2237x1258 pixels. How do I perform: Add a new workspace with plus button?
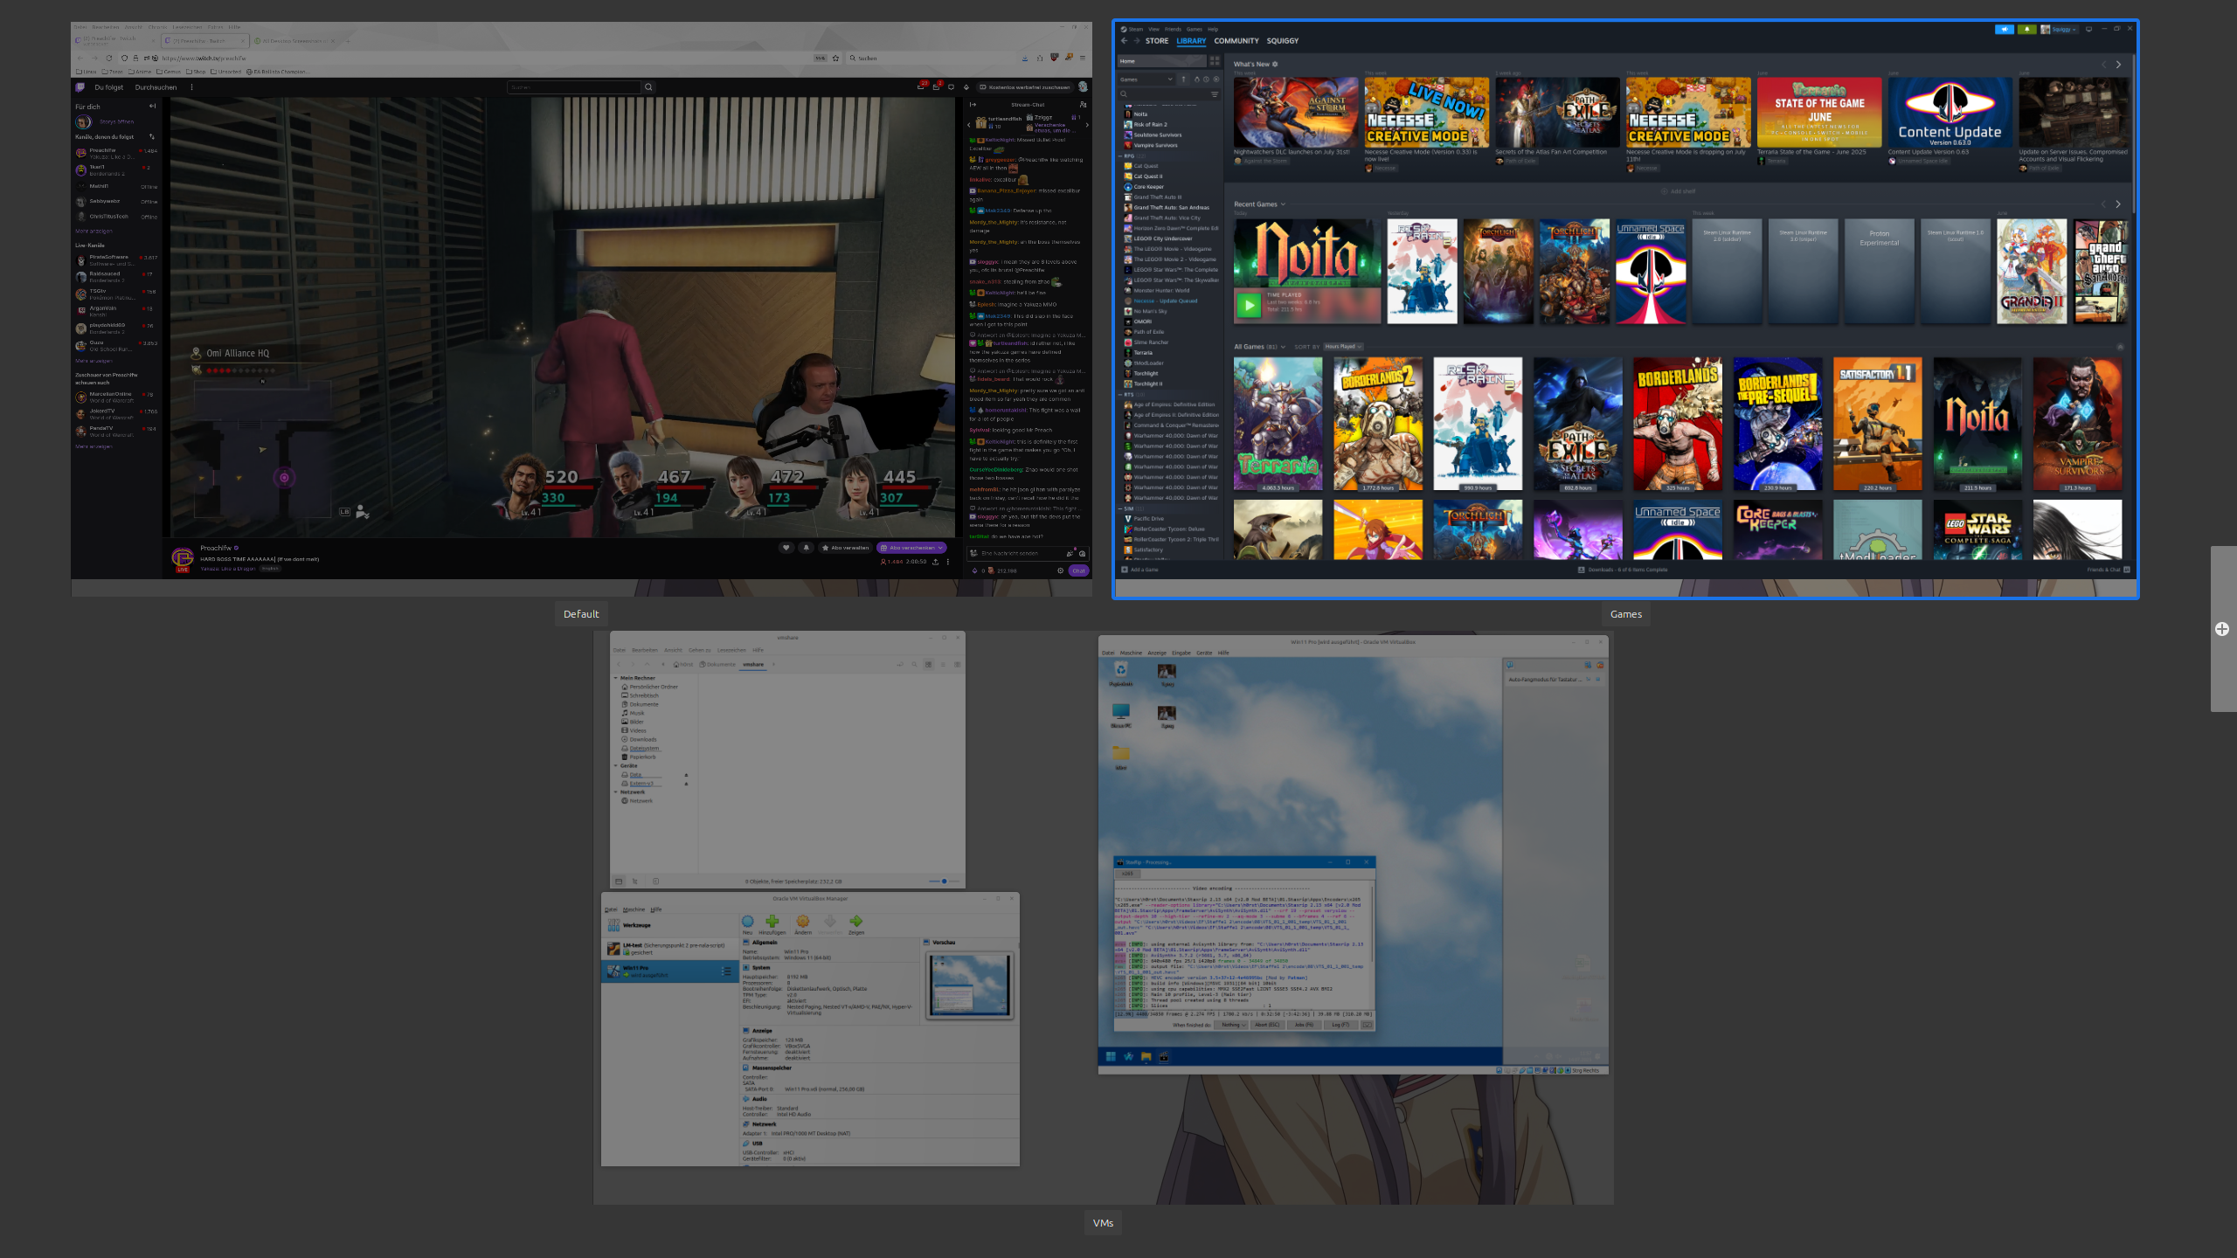point(2222,629)
